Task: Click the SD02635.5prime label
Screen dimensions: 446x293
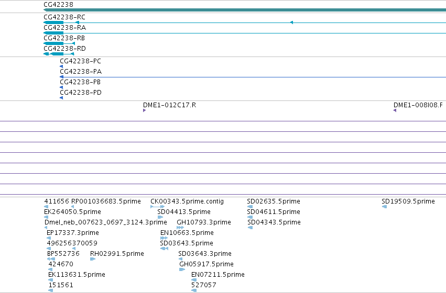Action: 274,201
